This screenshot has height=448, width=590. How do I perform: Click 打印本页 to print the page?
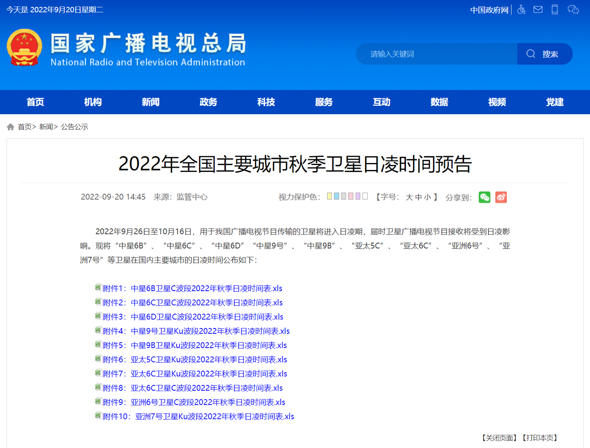click(x=540, y=438)
